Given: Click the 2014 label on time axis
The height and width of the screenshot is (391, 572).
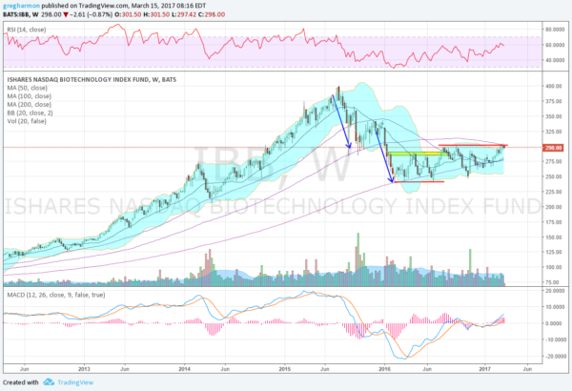Looking at the screenshot, I should click(x=184, y=369).
